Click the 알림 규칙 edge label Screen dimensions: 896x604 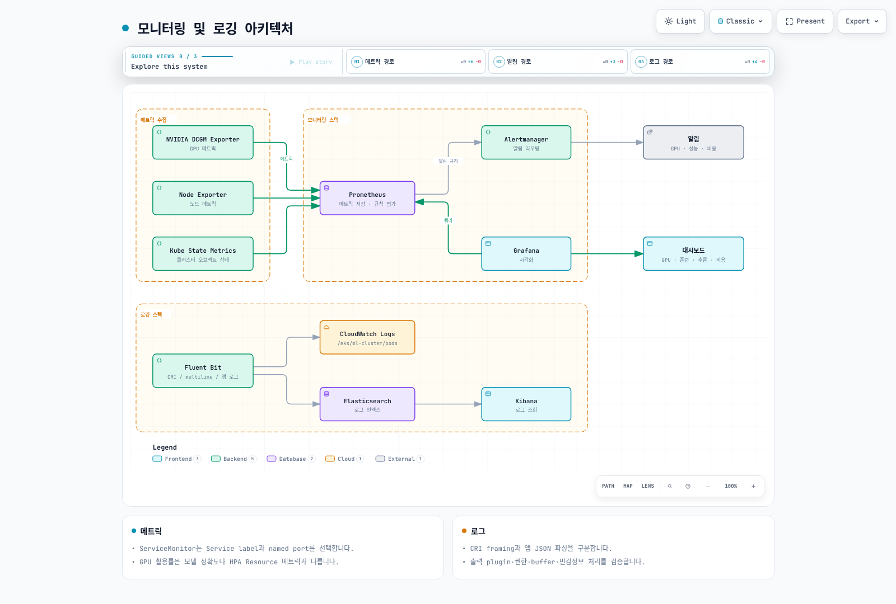click(x=448, y=161)
